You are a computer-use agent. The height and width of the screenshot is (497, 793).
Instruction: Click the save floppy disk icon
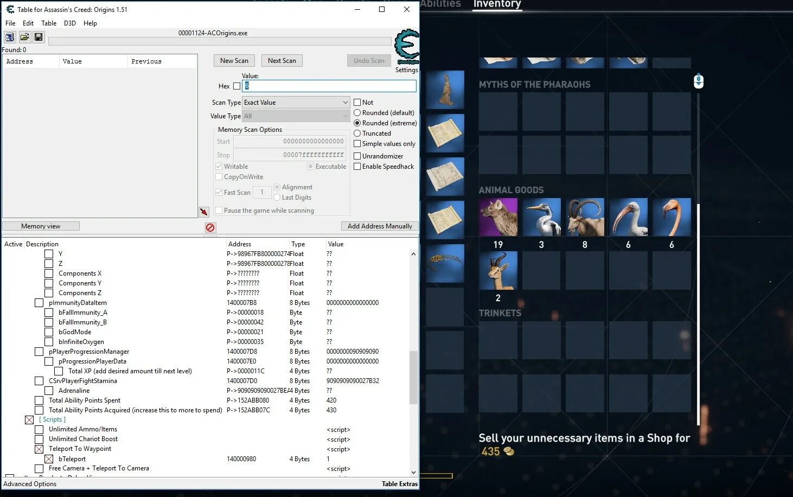[39, 37]
